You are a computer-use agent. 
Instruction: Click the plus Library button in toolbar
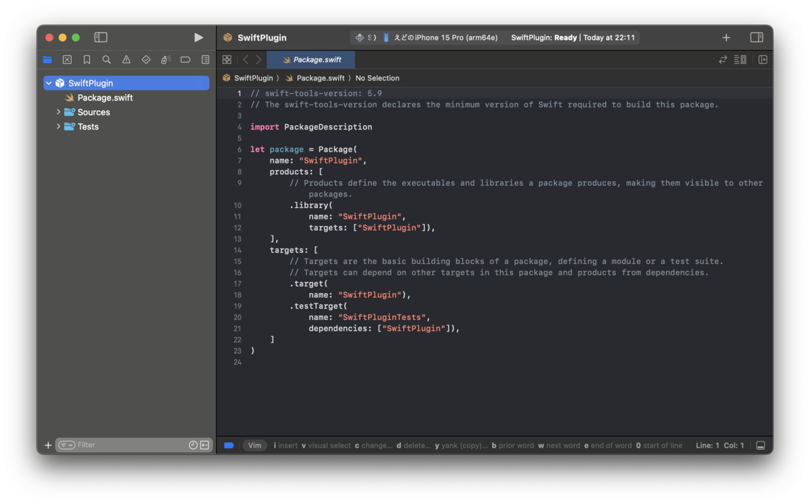click(726, 38)
